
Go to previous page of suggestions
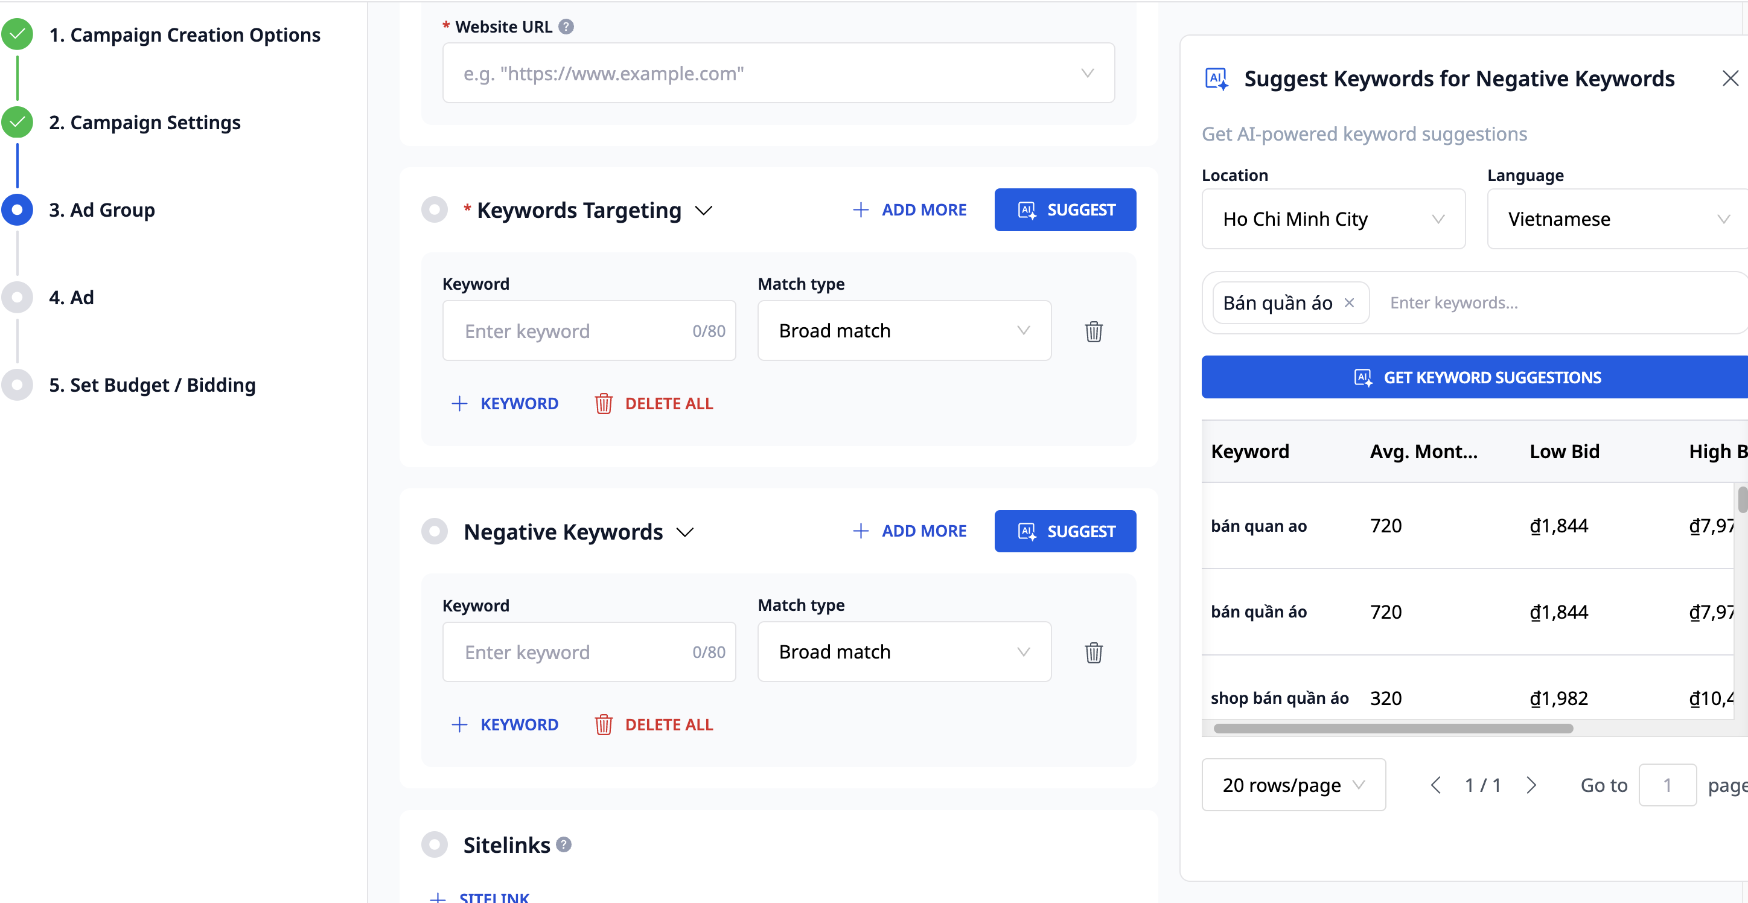click(x=1435, y=785)
